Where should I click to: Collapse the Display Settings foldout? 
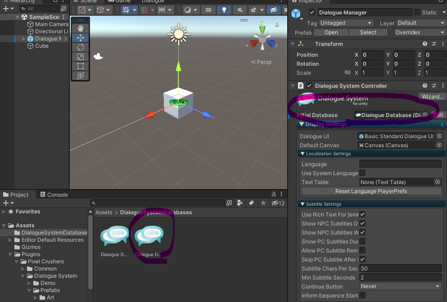tap(301, 124)
